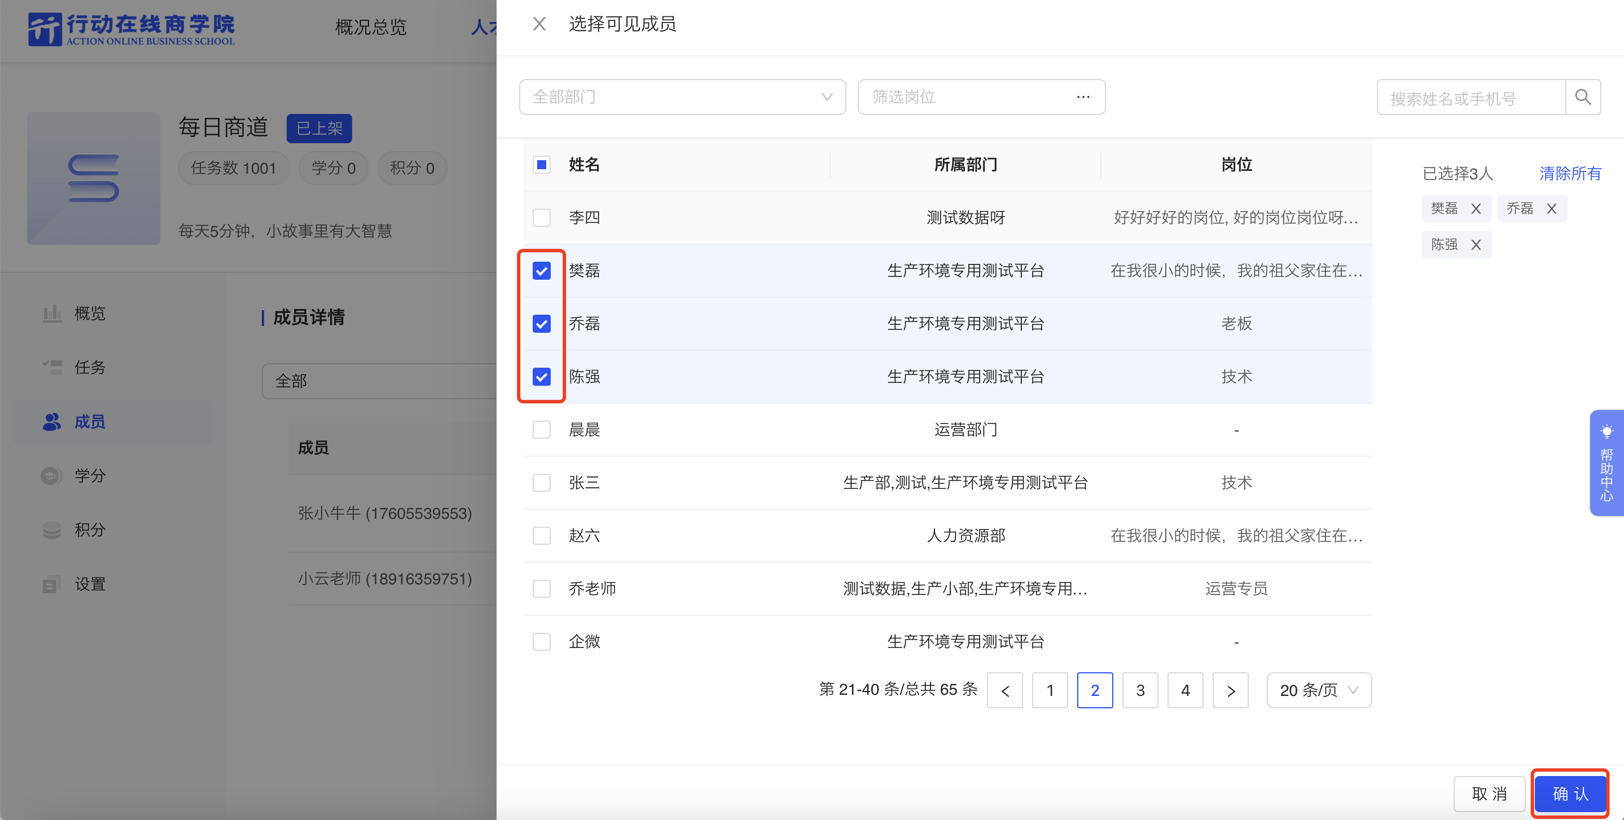Screen dimensions: 1624x820
Task: Open the 任务 sidebar menu item
Action: coord(90,368)
